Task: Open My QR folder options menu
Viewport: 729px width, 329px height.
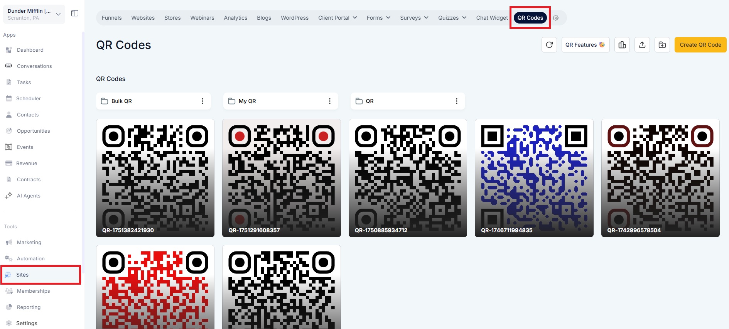Action: pos(330,101)
